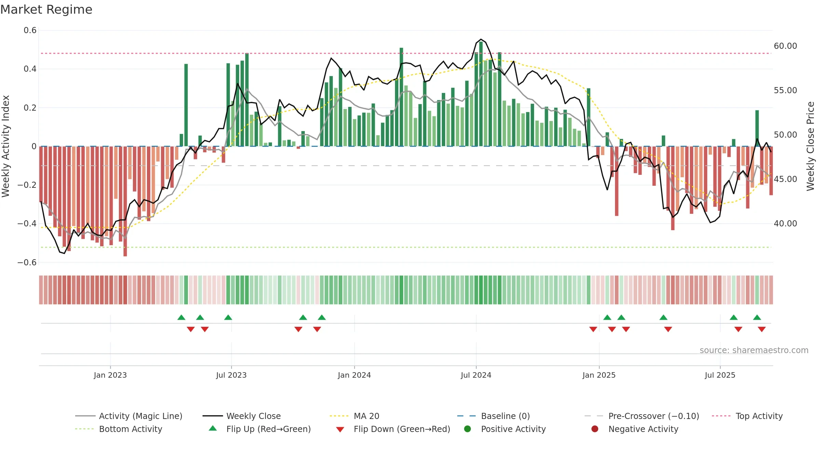Click the Market Regime chart title
The height and width of the screenshot is (461, 820).
click(46, 10)
